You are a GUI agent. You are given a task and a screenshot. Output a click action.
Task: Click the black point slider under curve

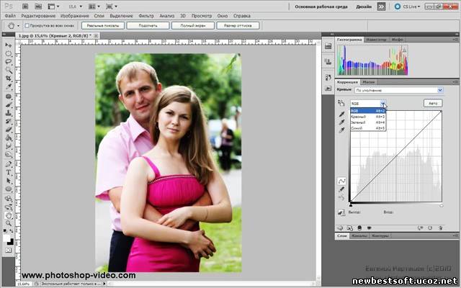pos(351,205)
